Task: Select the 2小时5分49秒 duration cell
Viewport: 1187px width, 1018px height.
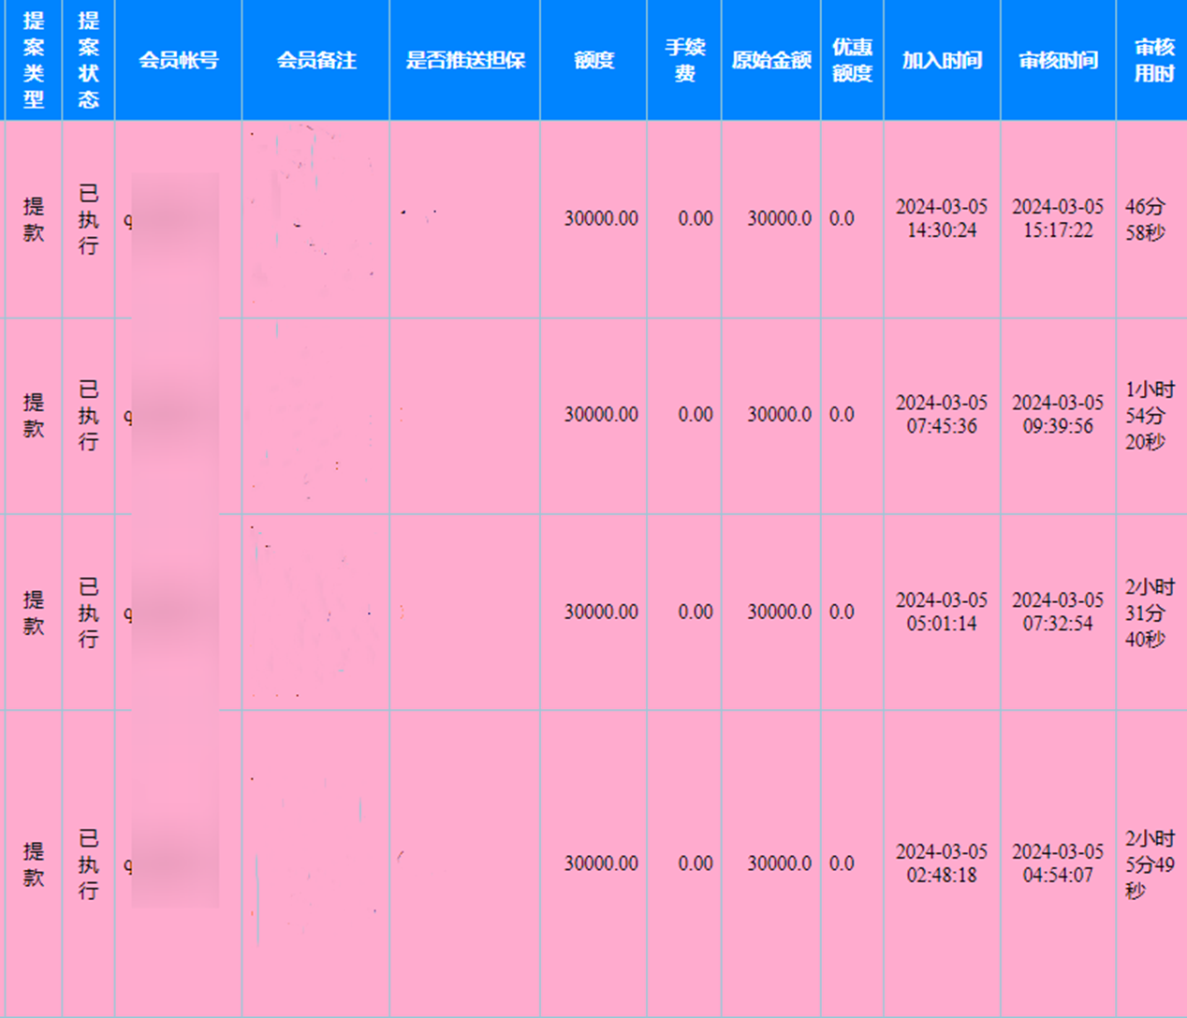Action: click(1149, 863)
